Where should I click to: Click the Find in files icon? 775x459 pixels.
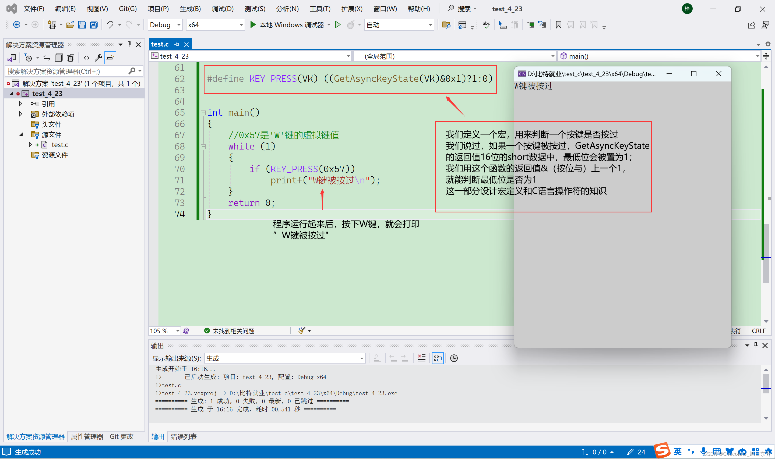pyautogui.click(x=446, y=25)
